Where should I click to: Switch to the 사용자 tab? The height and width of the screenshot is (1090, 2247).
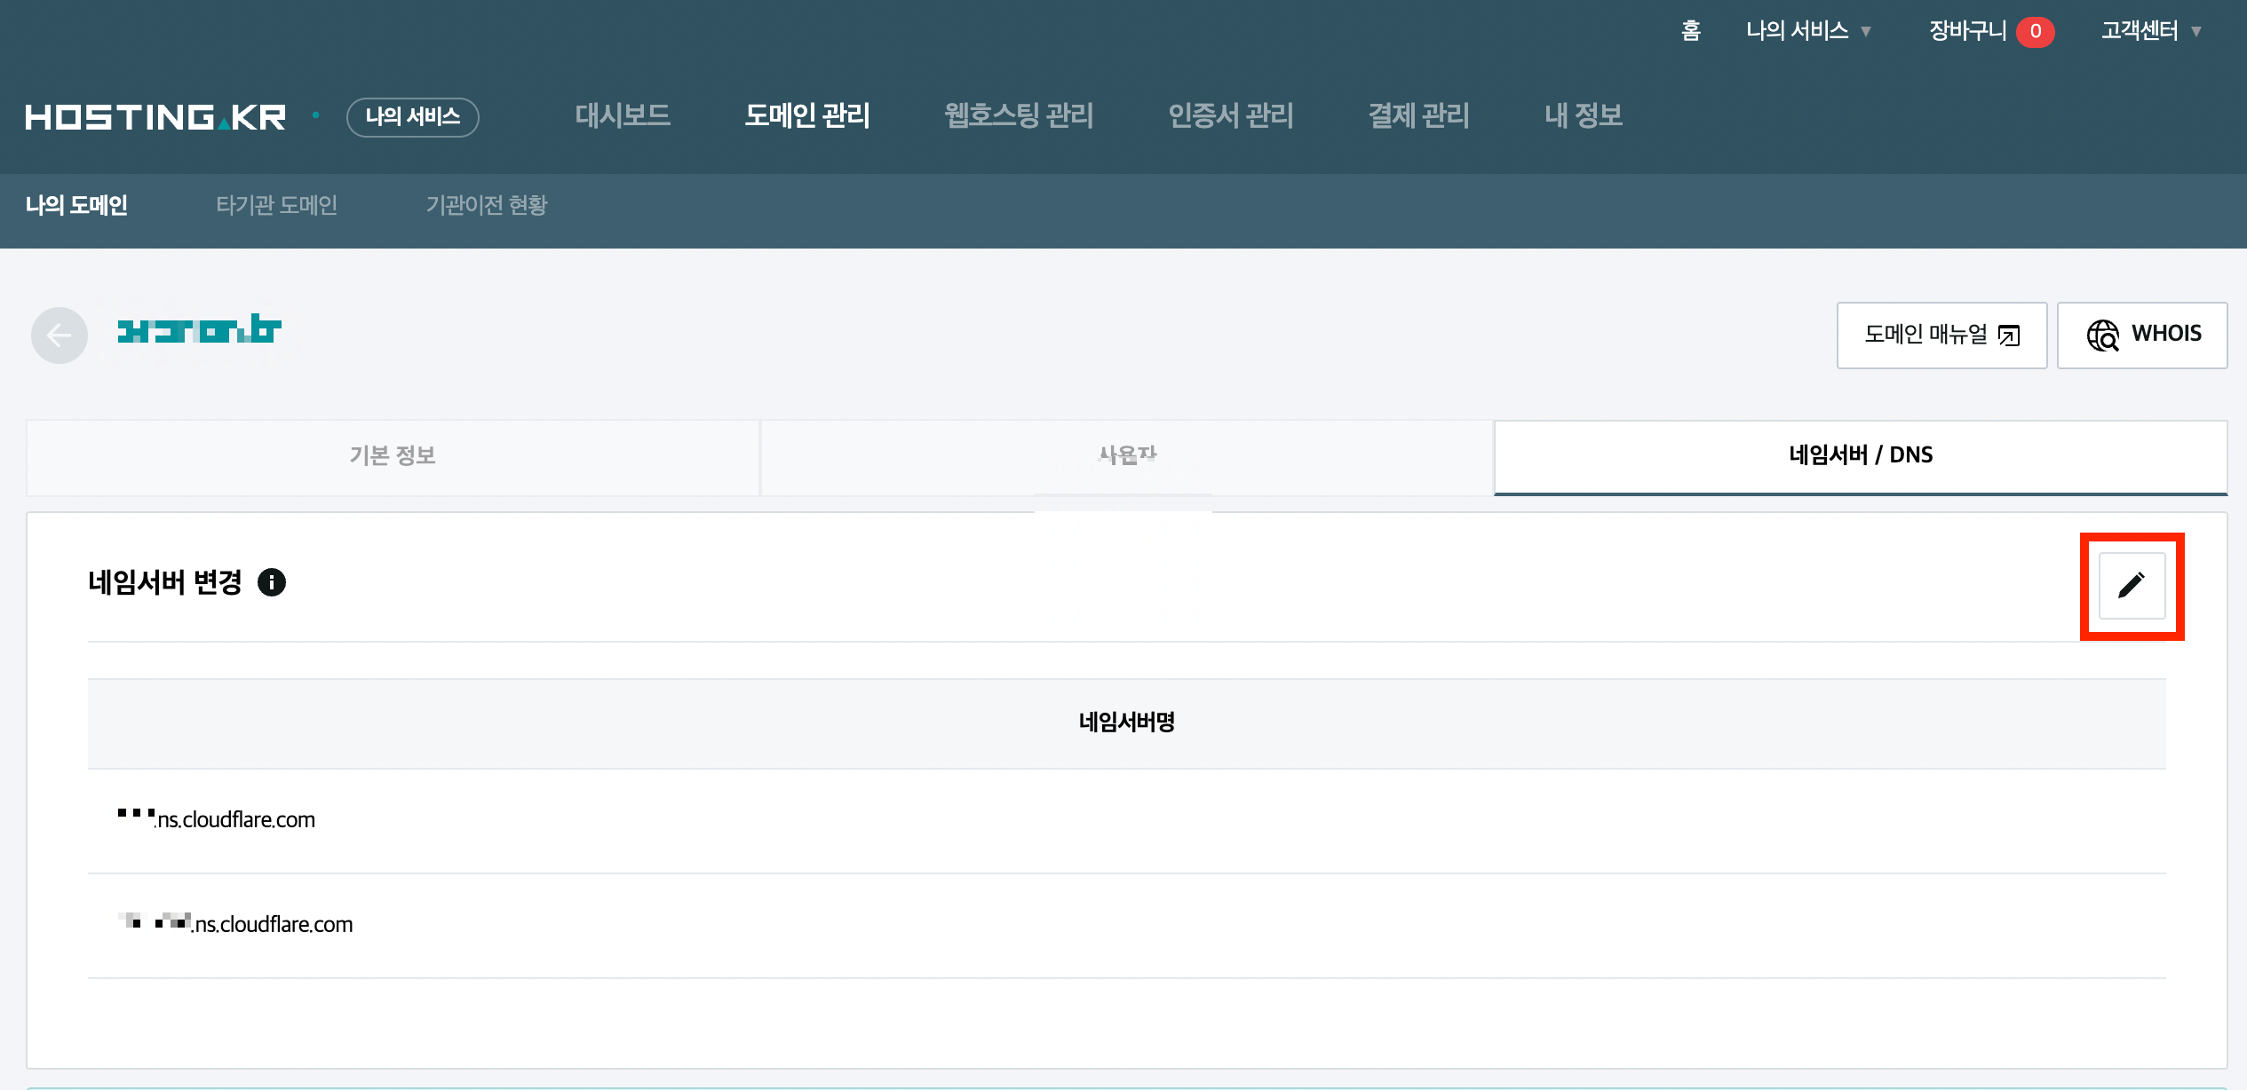tap(1127, 456)
